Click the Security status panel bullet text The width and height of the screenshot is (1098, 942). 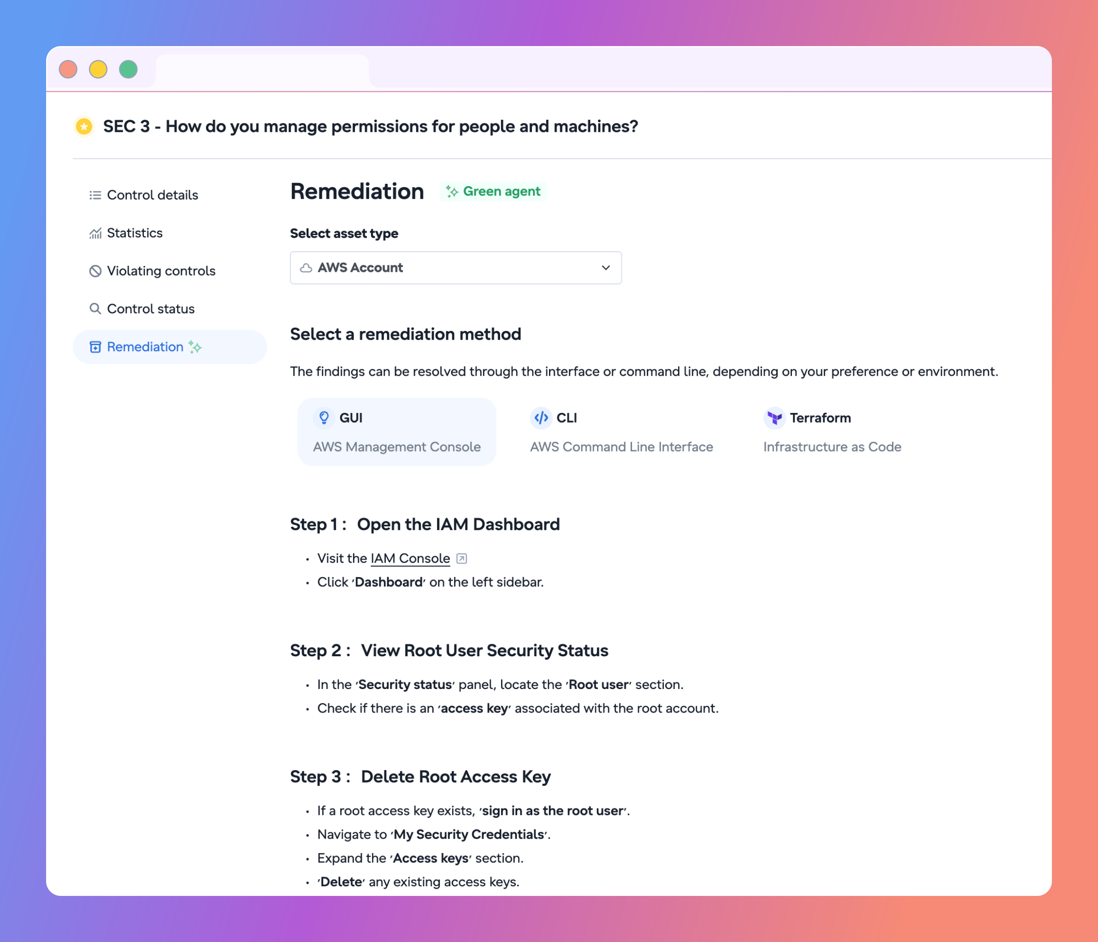click(x=500, y=685)
